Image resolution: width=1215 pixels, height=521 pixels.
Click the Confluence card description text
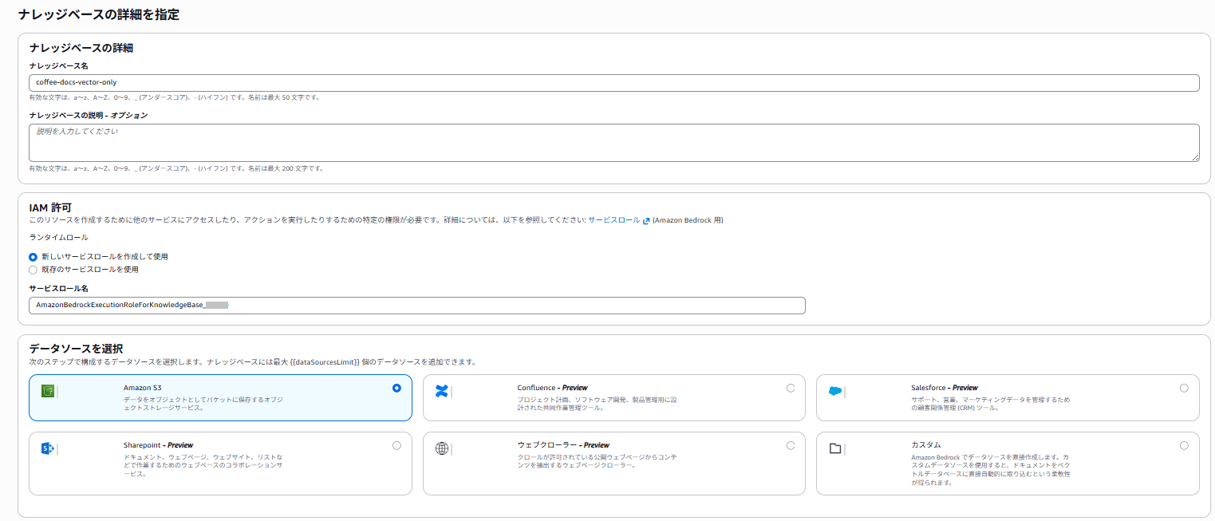click(x=597, y=403)
